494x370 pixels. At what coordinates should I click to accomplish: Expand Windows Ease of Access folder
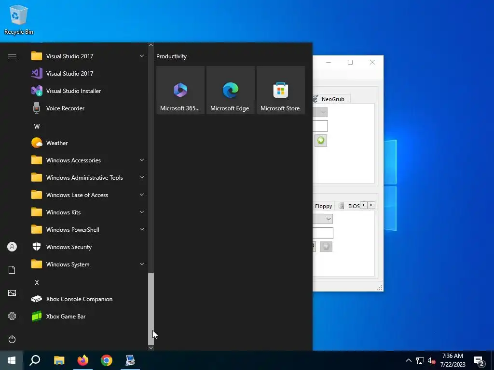[87, 195]
